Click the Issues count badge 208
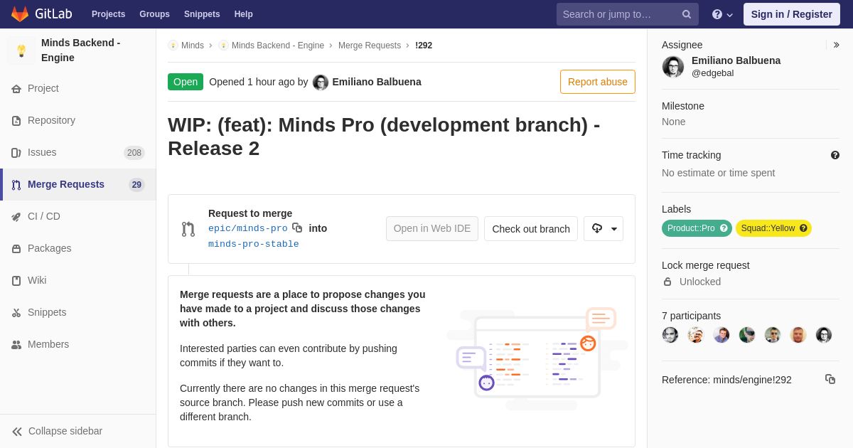 pos(134,153)
